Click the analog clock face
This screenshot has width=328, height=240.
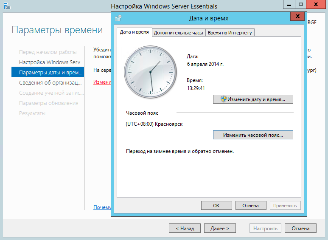pyautogui.click(x=150, y=72)
